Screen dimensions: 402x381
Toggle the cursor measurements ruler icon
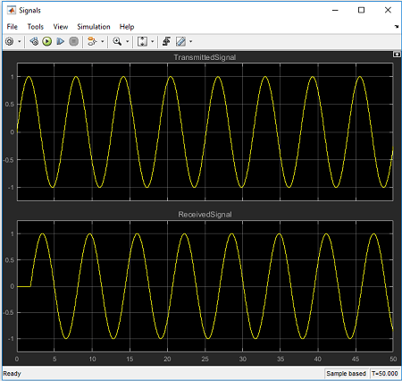click(x=180, y=41)
